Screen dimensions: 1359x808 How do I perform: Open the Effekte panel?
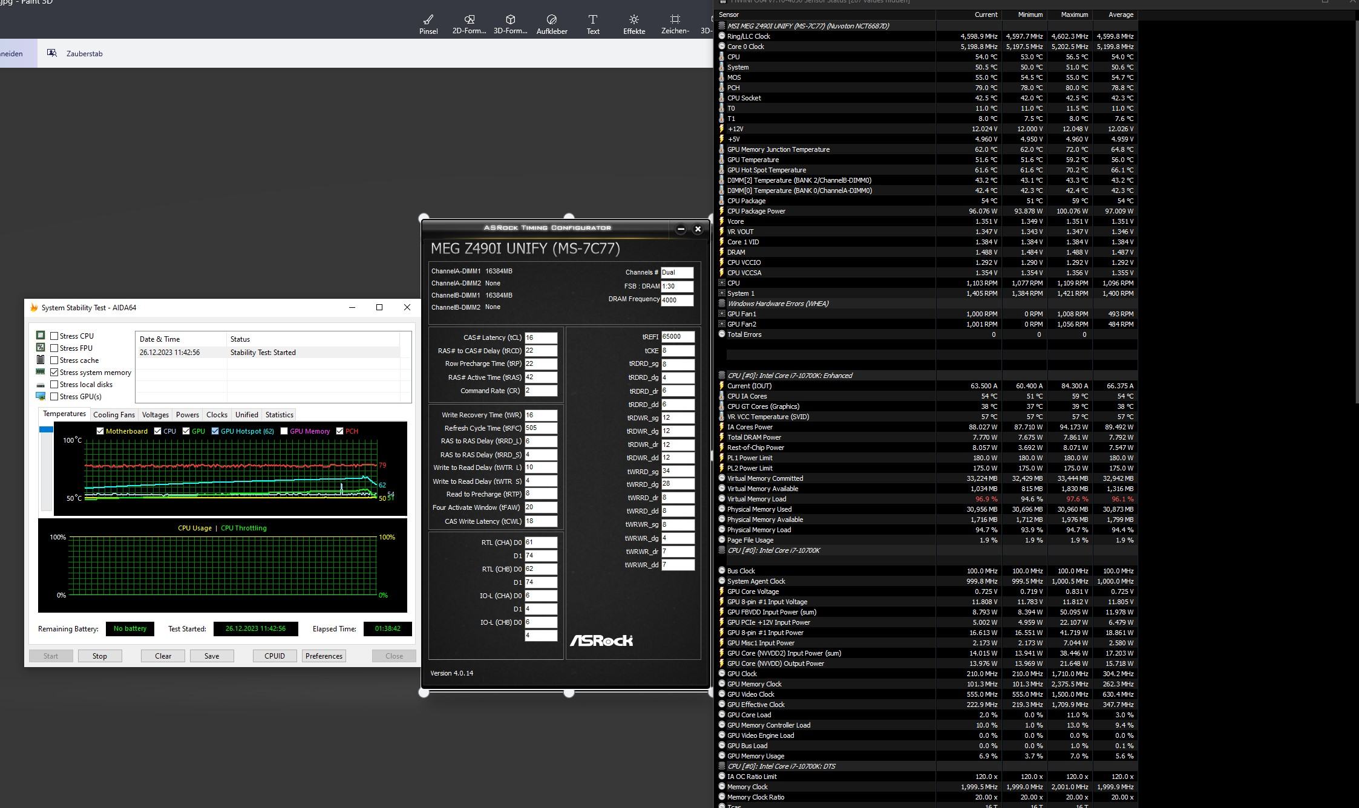pyautogui.click(x=634, y=24)
